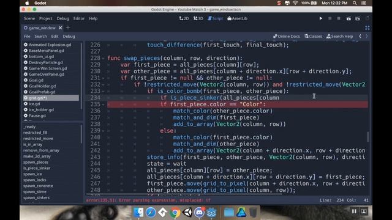Viewport: 392px width, 220px height.
Task: Open Animated Explosion.gd script
Action: (x=47, y=45)
